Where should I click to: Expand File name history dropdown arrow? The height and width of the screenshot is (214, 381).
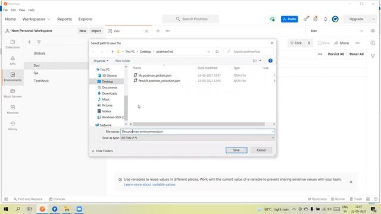click(273, 131)
